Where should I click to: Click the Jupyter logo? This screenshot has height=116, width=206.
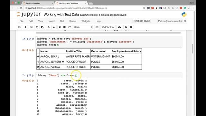pos(29,14)
